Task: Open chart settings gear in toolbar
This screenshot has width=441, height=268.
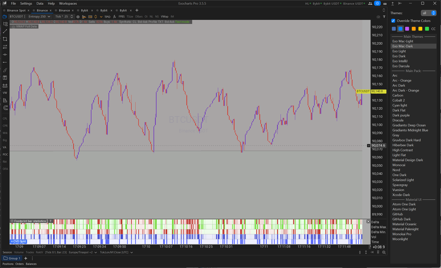Action: coord(78,17)
